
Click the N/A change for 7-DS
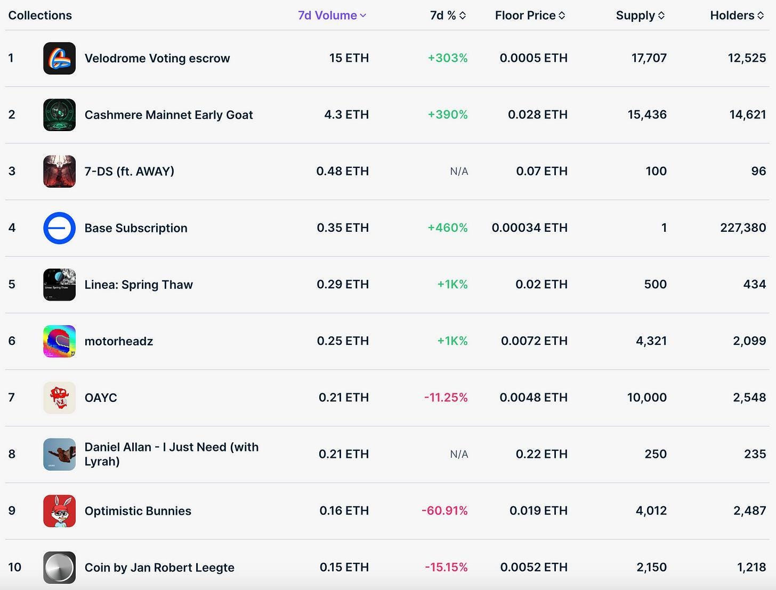click(x=459, y=171)
